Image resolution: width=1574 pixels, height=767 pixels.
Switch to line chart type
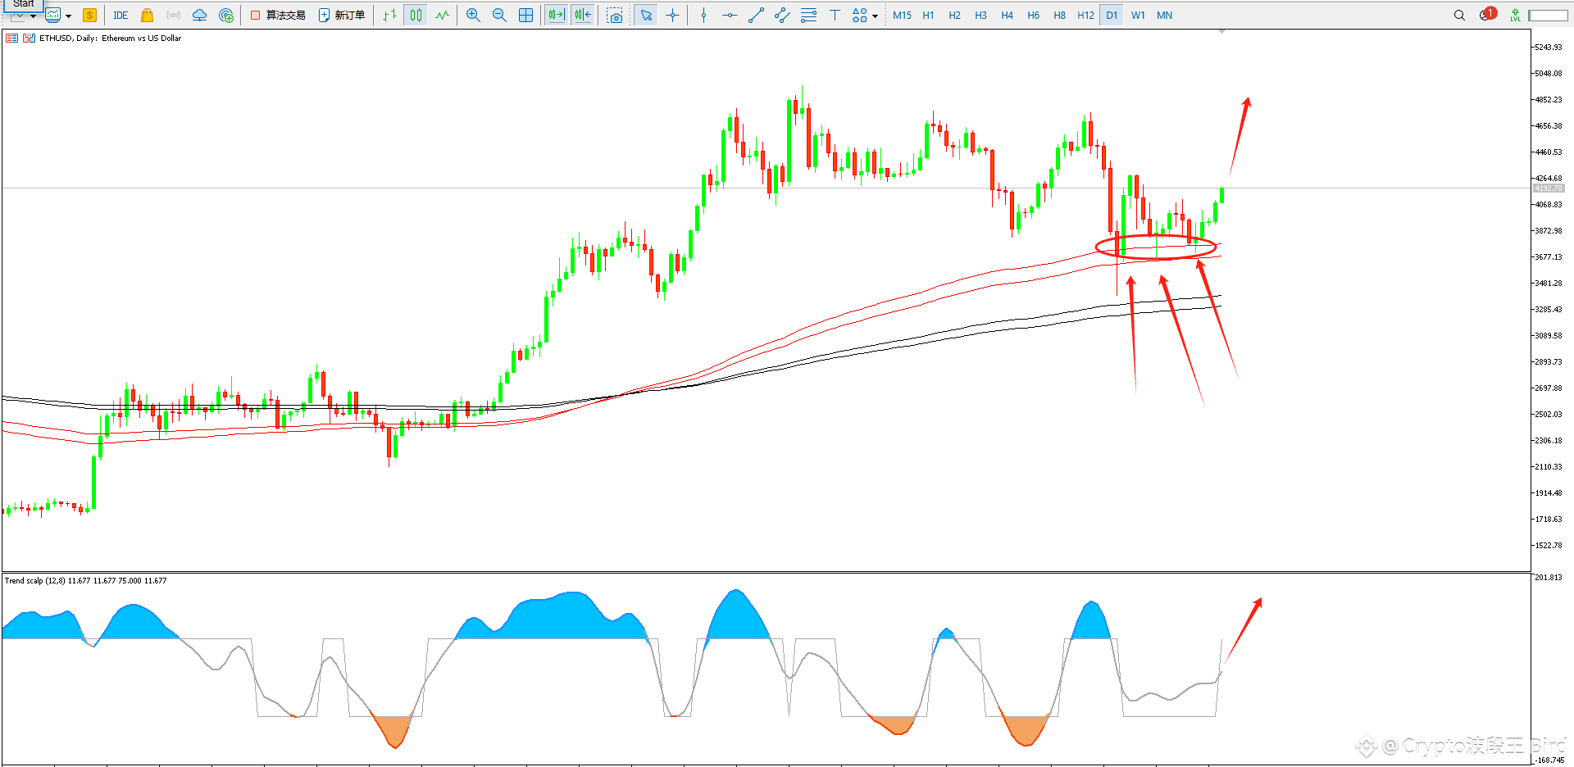point(443,16)
